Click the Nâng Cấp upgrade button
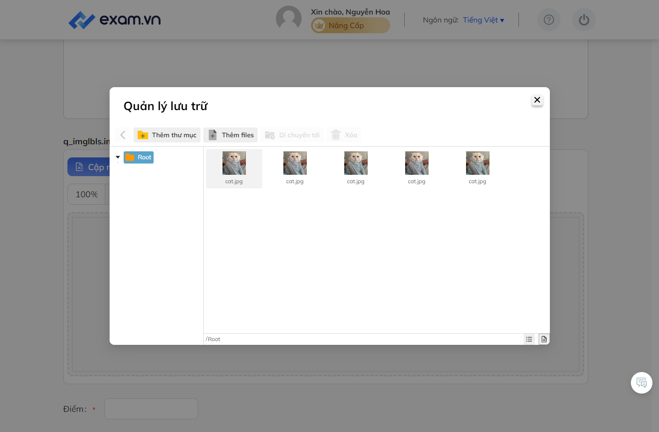 (x=350, y=25)
